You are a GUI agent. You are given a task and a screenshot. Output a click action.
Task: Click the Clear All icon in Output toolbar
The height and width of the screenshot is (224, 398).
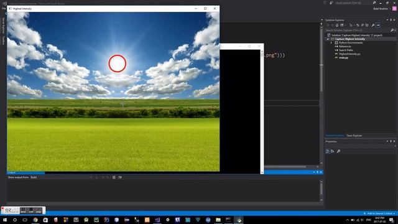click(114, 177)
